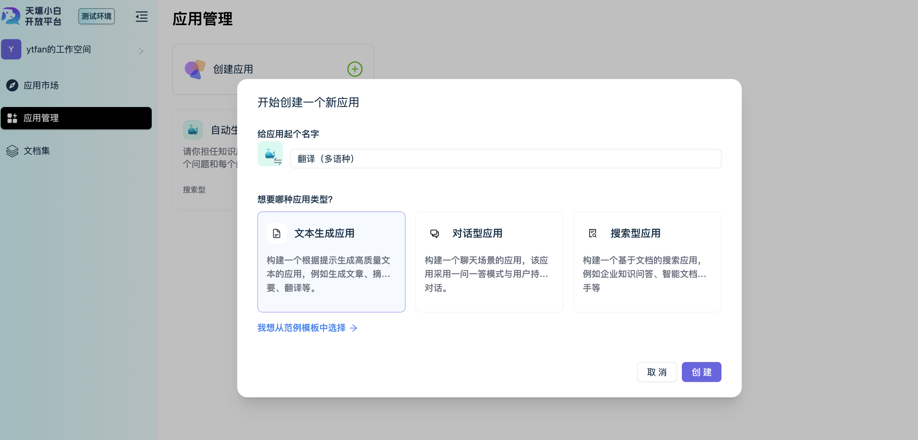Click the 想要哪种应用类型? label

tap(295, 200)
